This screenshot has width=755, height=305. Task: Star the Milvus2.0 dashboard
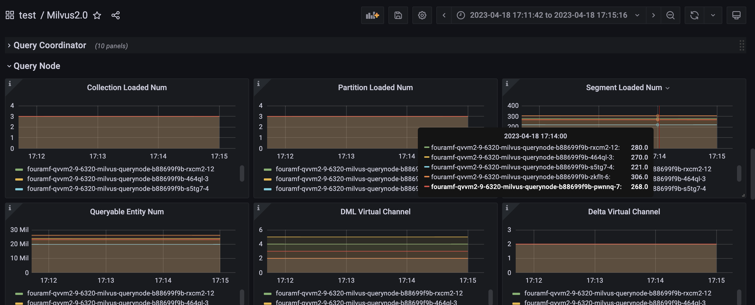97,16
